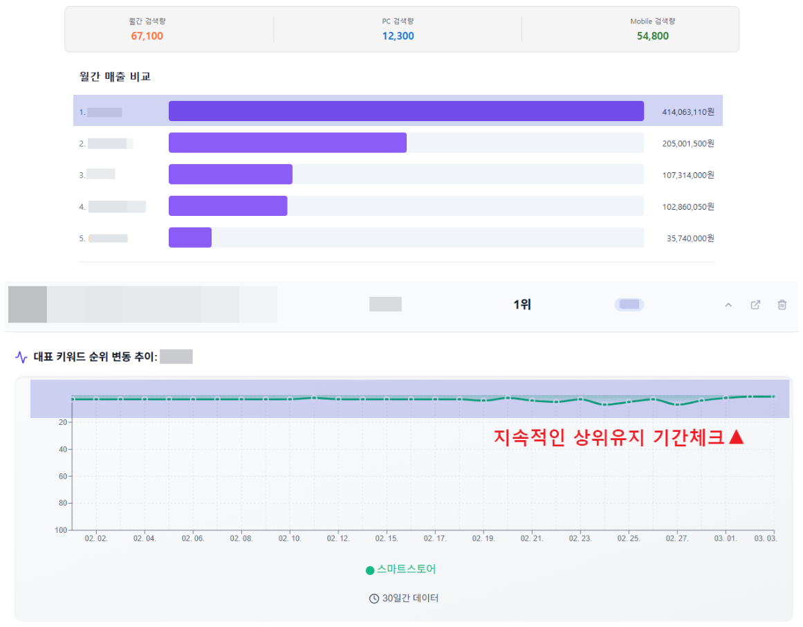Toggle 스마트스토어 legend green dot
803x627 pixels.
[x=370, y=570]
